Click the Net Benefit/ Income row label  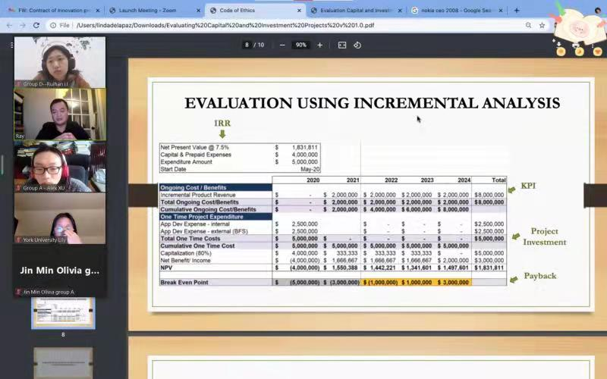[185, 261]
